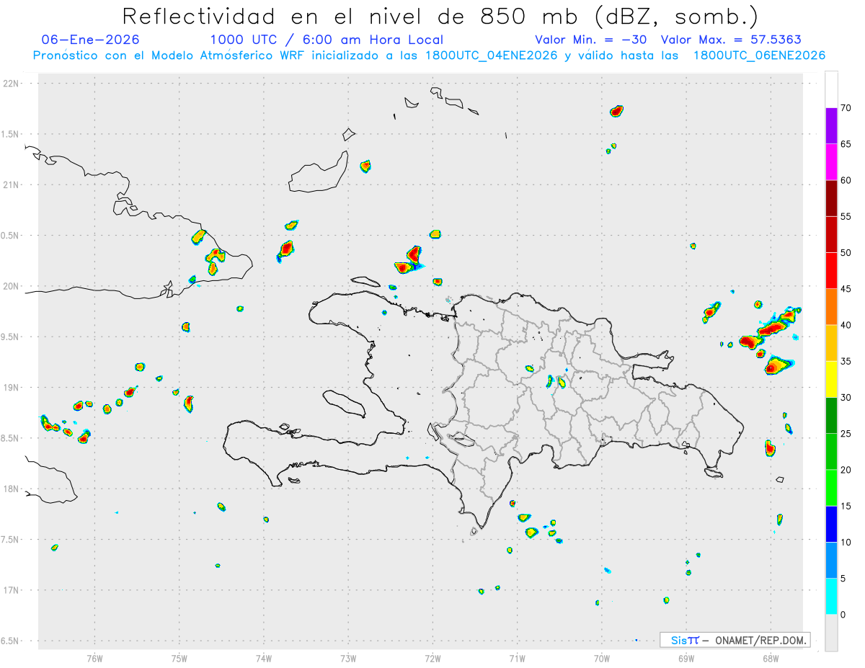Click the cyan 0–5 dBZ color band

click(x=831, y=596)
